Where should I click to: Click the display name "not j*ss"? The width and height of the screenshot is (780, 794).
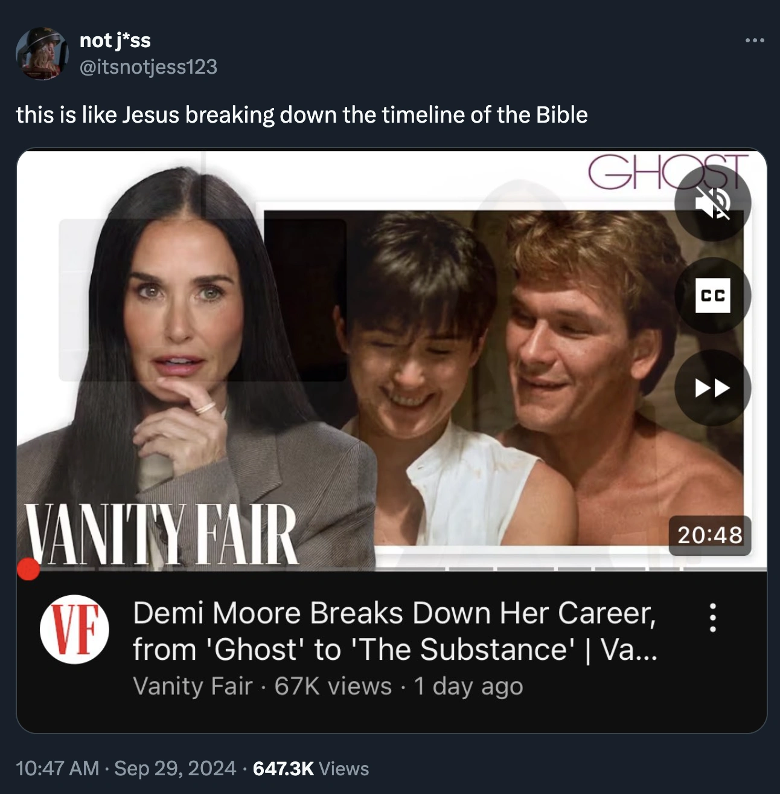coord(115,40)
